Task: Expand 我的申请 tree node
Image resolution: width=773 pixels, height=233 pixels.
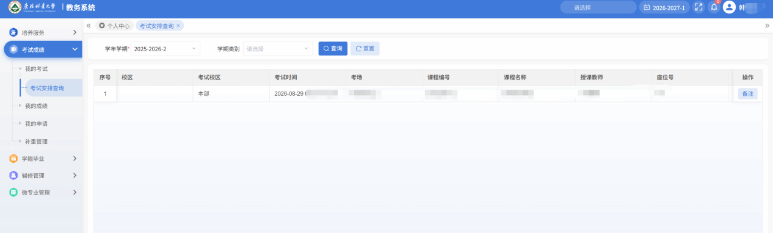Action: click(20, 124)
